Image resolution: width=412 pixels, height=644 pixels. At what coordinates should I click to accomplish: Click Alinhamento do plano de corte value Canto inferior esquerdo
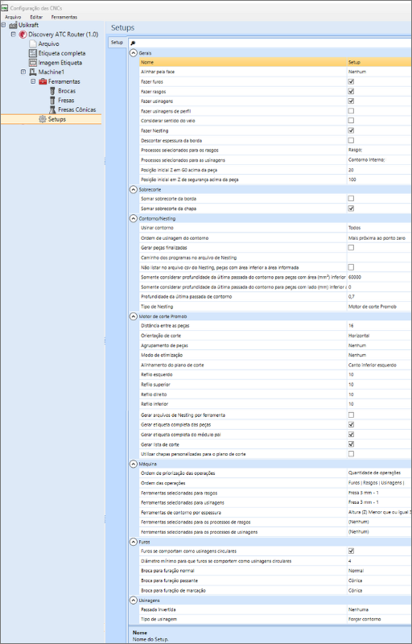tap(373, 365)
